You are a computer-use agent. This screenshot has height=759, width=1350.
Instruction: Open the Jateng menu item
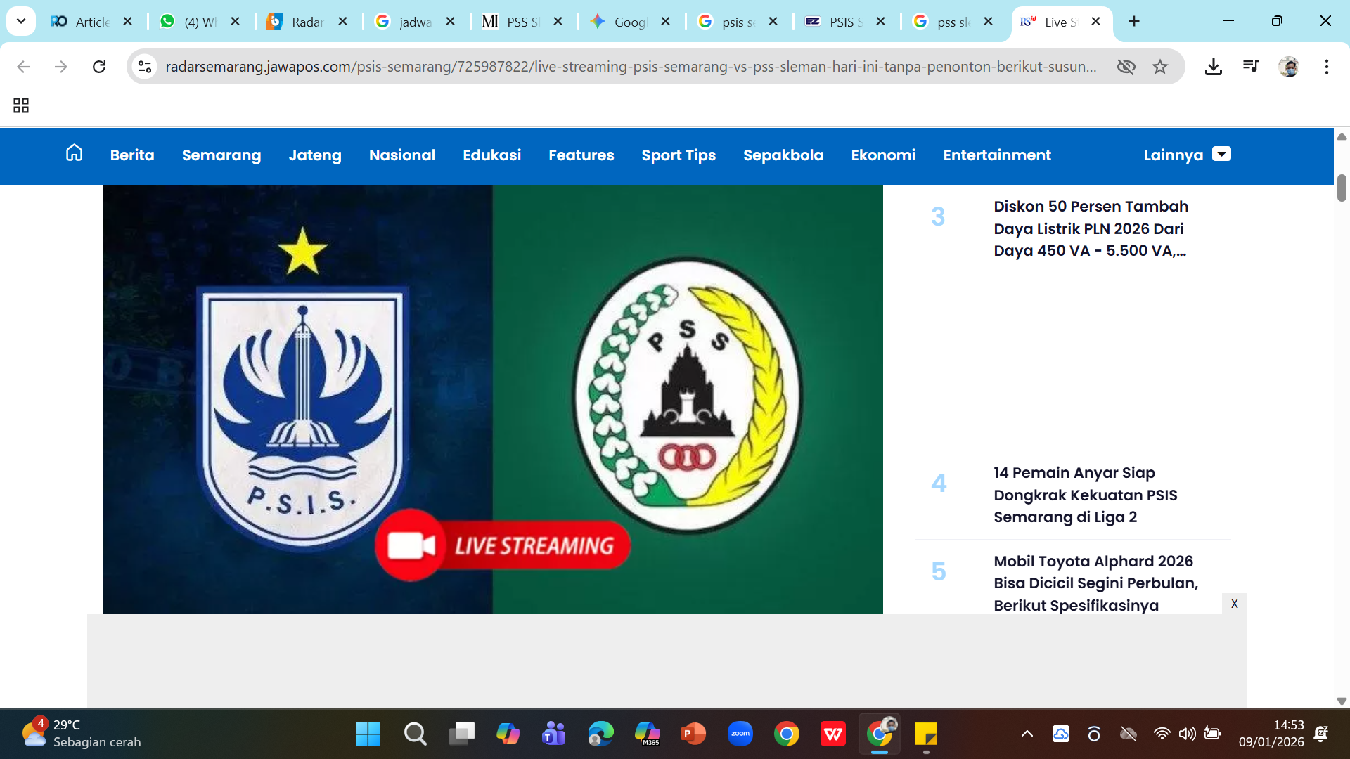[x=315, y=155]
